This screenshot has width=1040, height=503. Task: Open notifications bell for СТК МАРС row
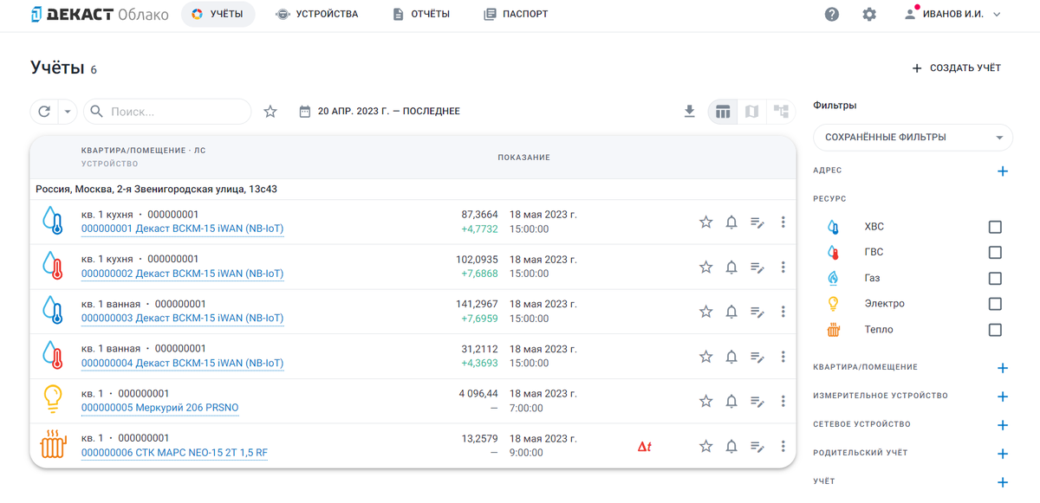pos(731,446)
